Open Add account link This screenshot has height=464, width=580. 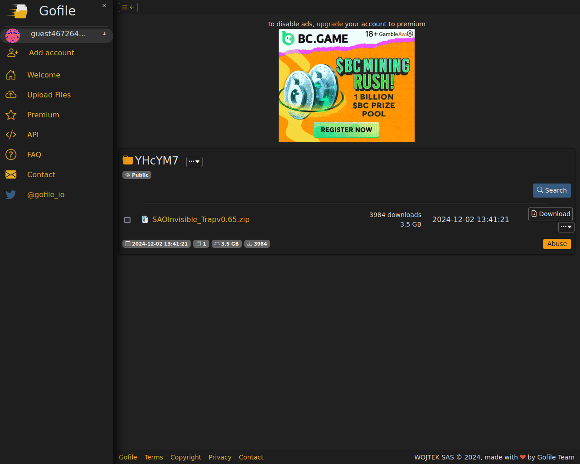click(52, 53)
